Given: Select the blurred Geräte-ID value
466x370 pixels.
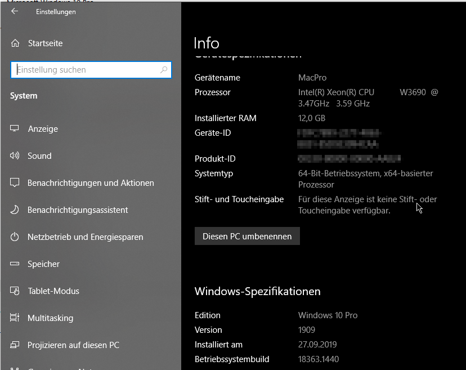Looking at the screenshot, I should (x=339, y=139).
